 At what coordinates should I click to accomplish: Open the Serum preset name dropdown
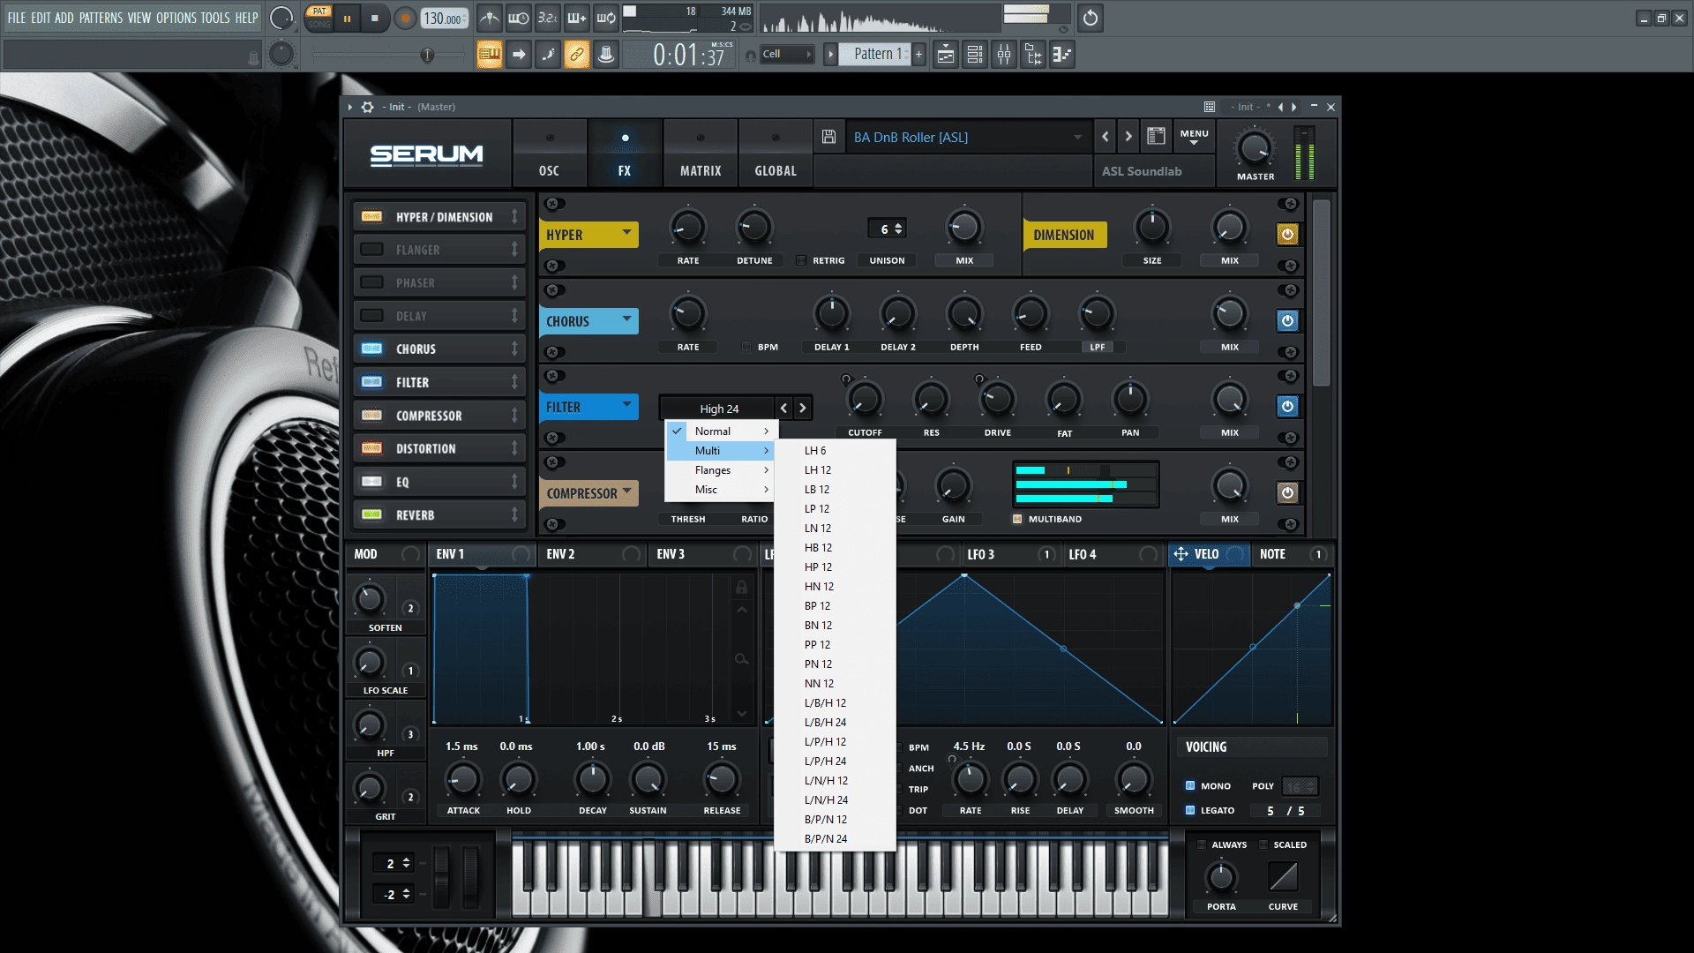coord(1077,137)
